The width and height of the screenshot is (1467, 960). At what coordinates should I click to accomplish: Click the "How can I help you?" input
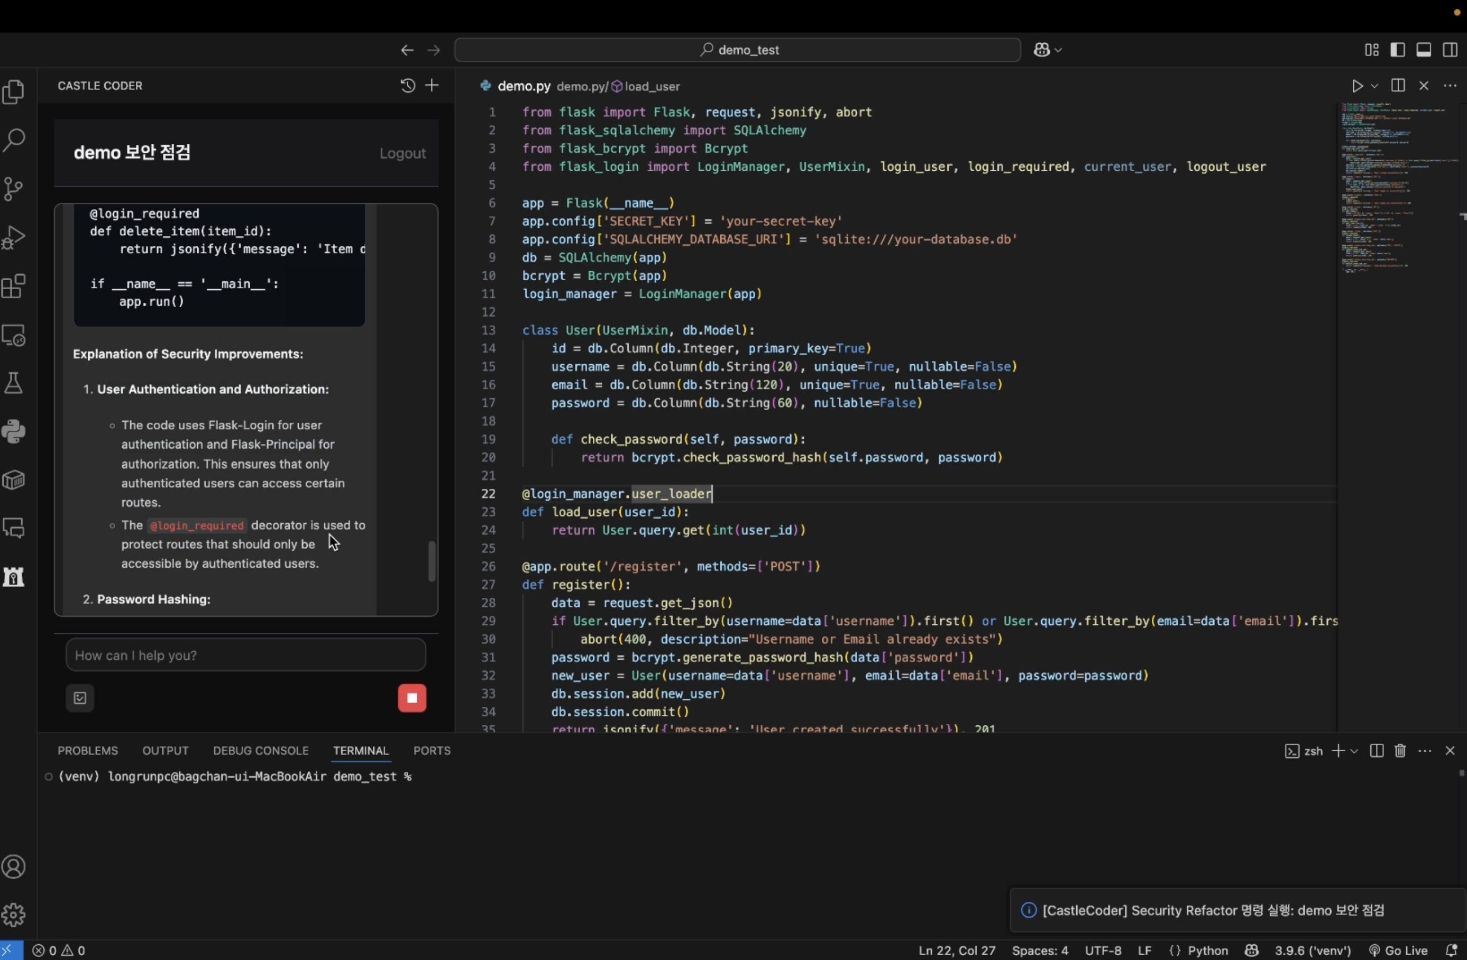coord(245,655)
